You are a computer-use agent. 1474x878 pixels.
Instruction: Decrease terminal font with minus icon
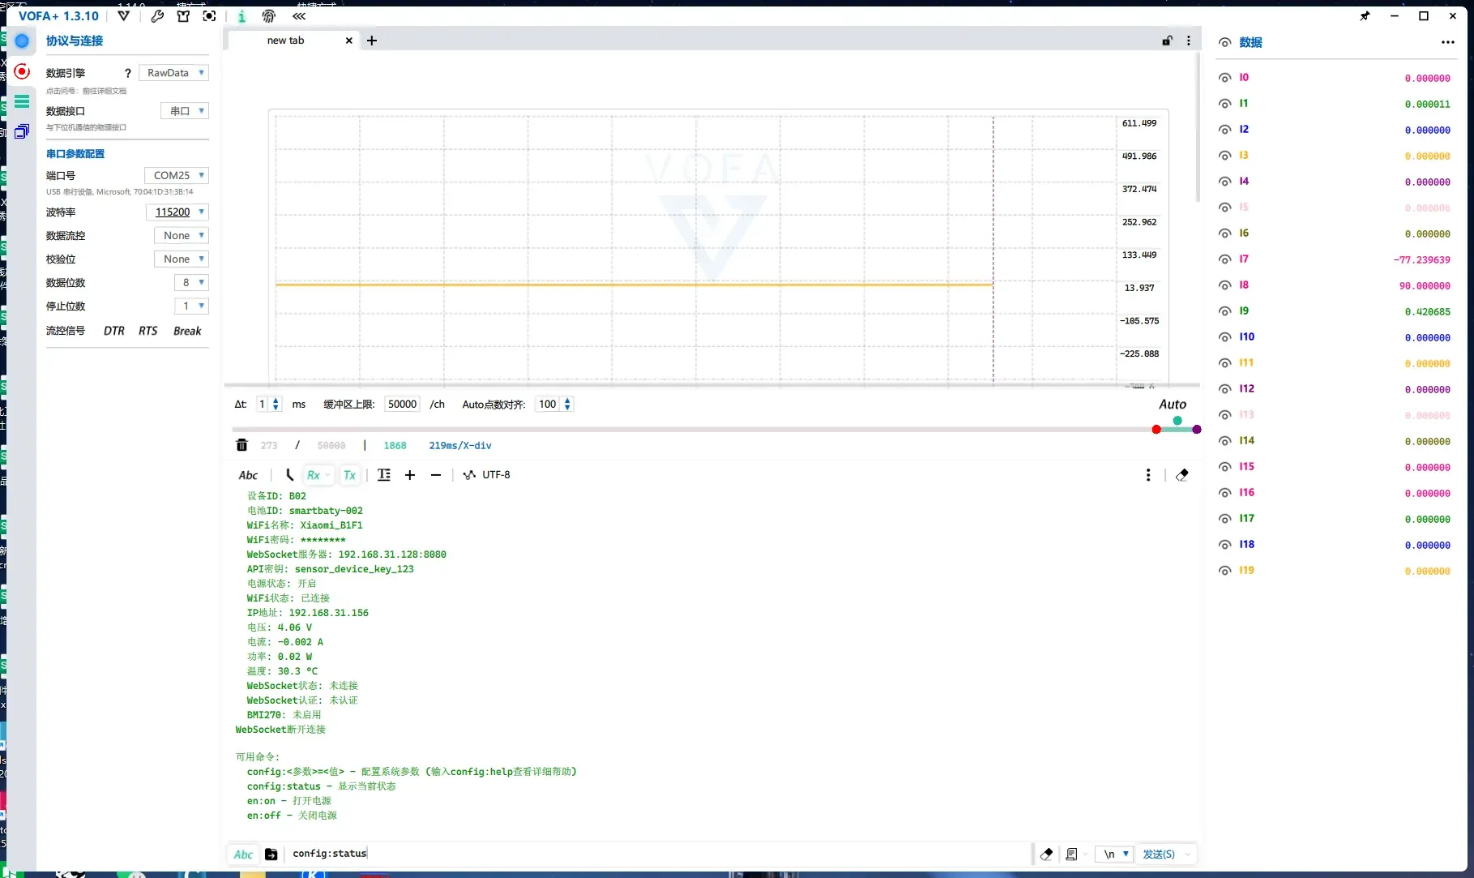(x=436, y=475)
